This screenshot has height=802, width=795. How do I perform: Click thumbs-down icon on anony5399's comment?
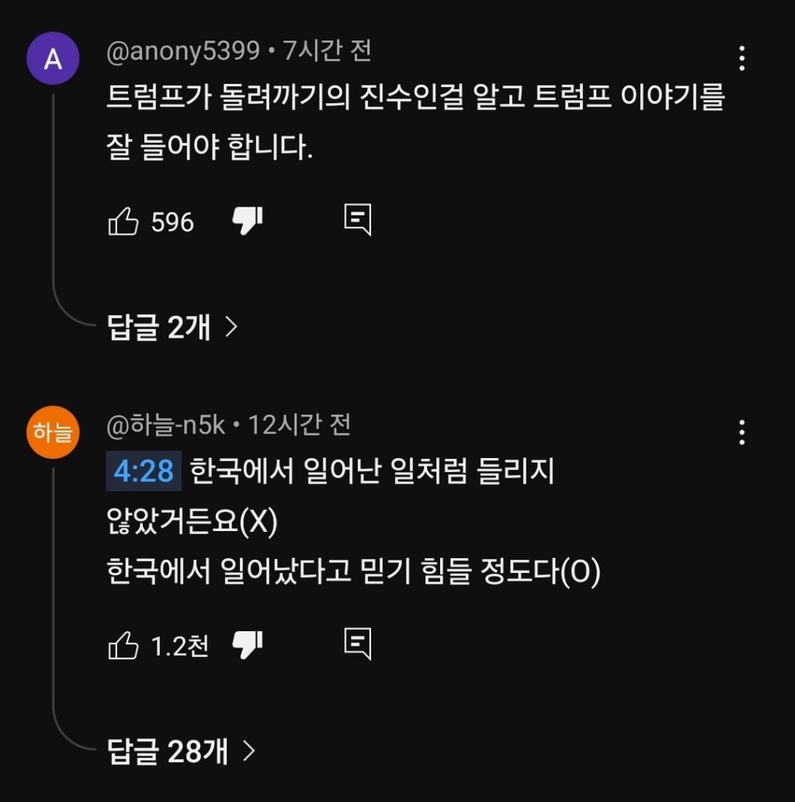click(248, 221)
